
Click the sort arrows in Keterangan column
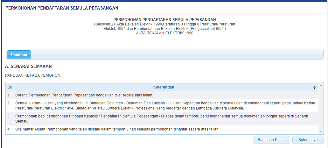click(x=314, y=87)
